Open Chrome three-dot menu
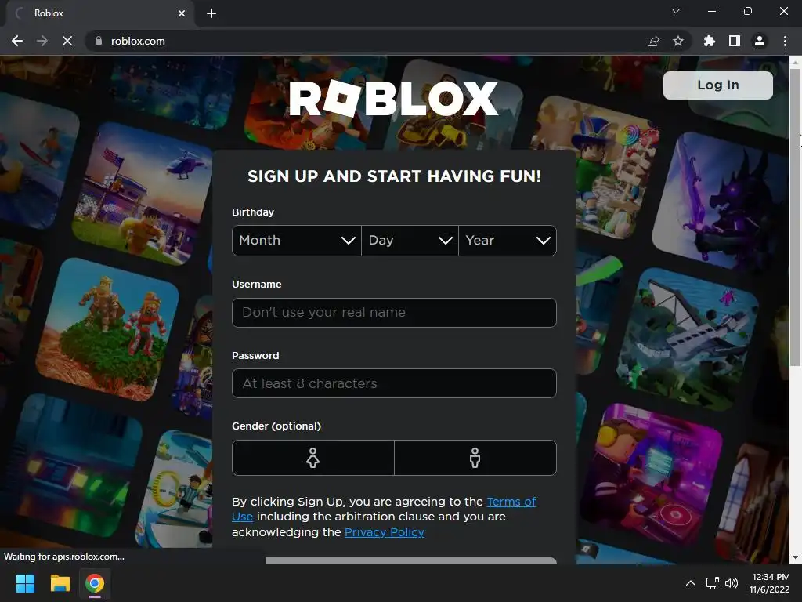802x602 pixels. coord(785,41)
